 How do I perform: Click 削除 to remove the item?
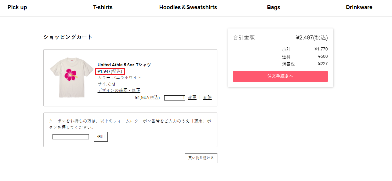[x=207, y=98]
